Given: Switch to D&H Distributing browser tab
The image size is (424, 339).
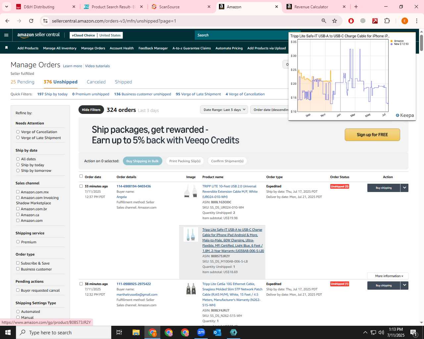Looking at the screenshot, I should (45, 7).
